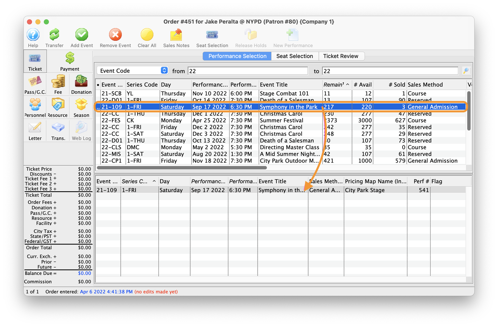Select the Resource icon
Screen dimensions: 498x327
point(58,105)
